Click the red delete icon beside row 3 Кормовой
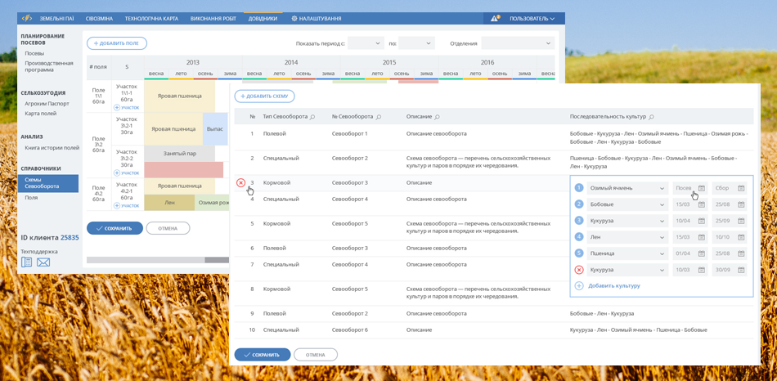Viewport: 777px width, 381px height. tap(240, 183)
